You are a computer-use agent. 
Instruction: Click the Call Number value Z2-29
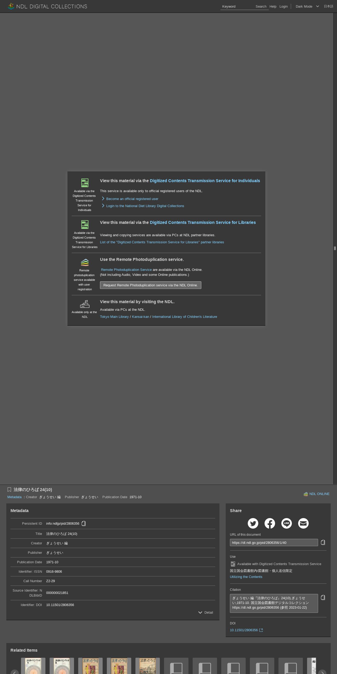(50, 581)
